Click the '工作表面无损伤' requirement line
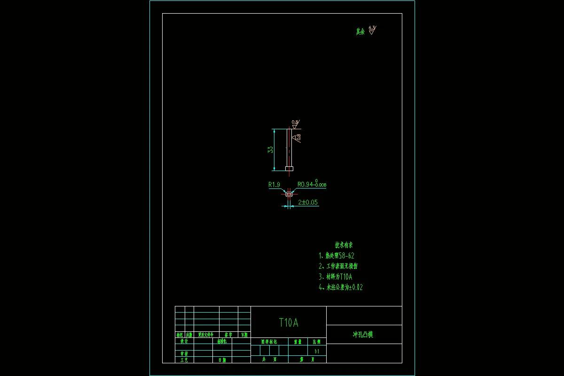Image resolution: width=564 pixels, height=376 pixels. (x=338, y=266)
